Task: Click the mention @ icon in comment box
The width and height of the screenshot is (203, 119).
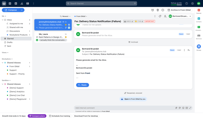Action: (x=180, y=108)
